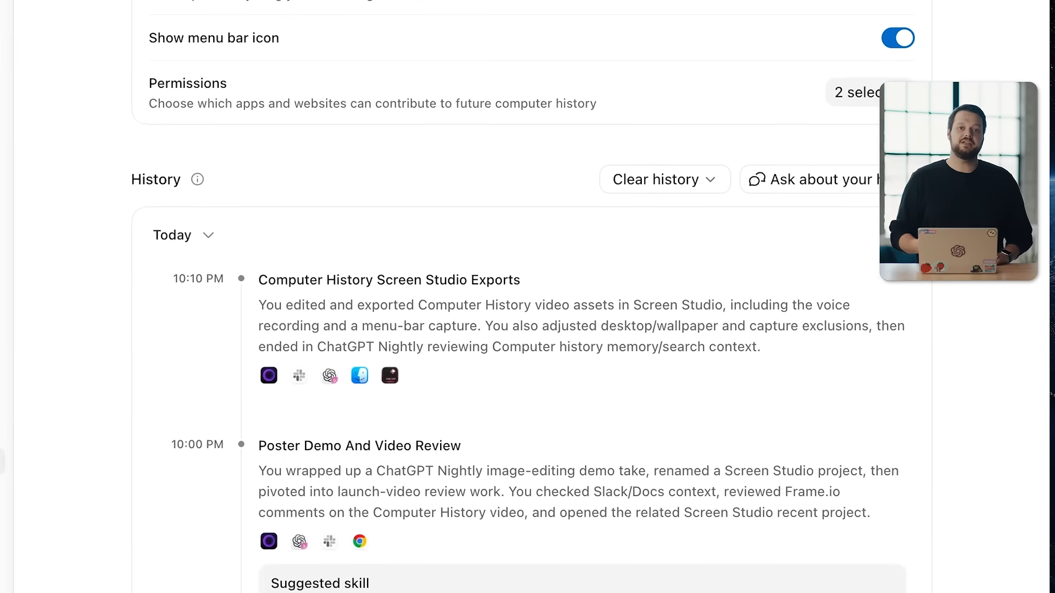Click Finder icon under 10:10 PM entry
1055x593 pixels.
tap(360, 376)
